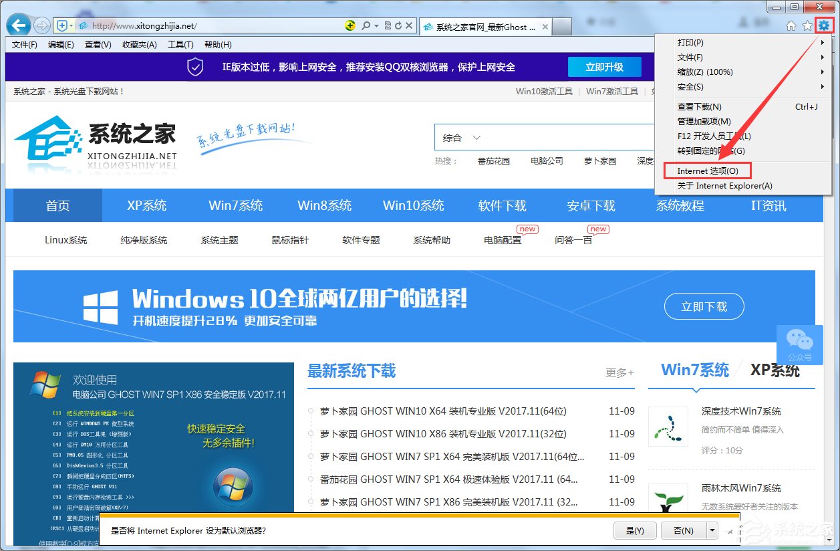840x551 pixels.
Task: Open the dropdown arrow beside 否(N)
Action: (x=712, y=530)
